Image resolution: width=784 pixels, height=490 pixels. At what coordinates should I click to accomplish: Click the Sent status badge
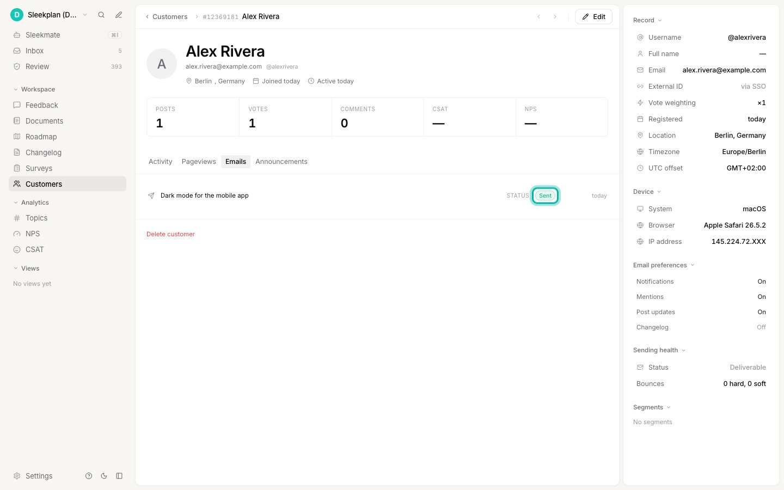click(545, 195)
